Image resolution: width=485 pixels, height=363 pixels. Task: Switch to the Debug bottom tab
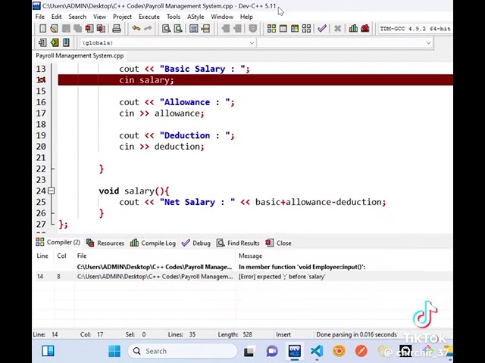(x=196, y=244)
